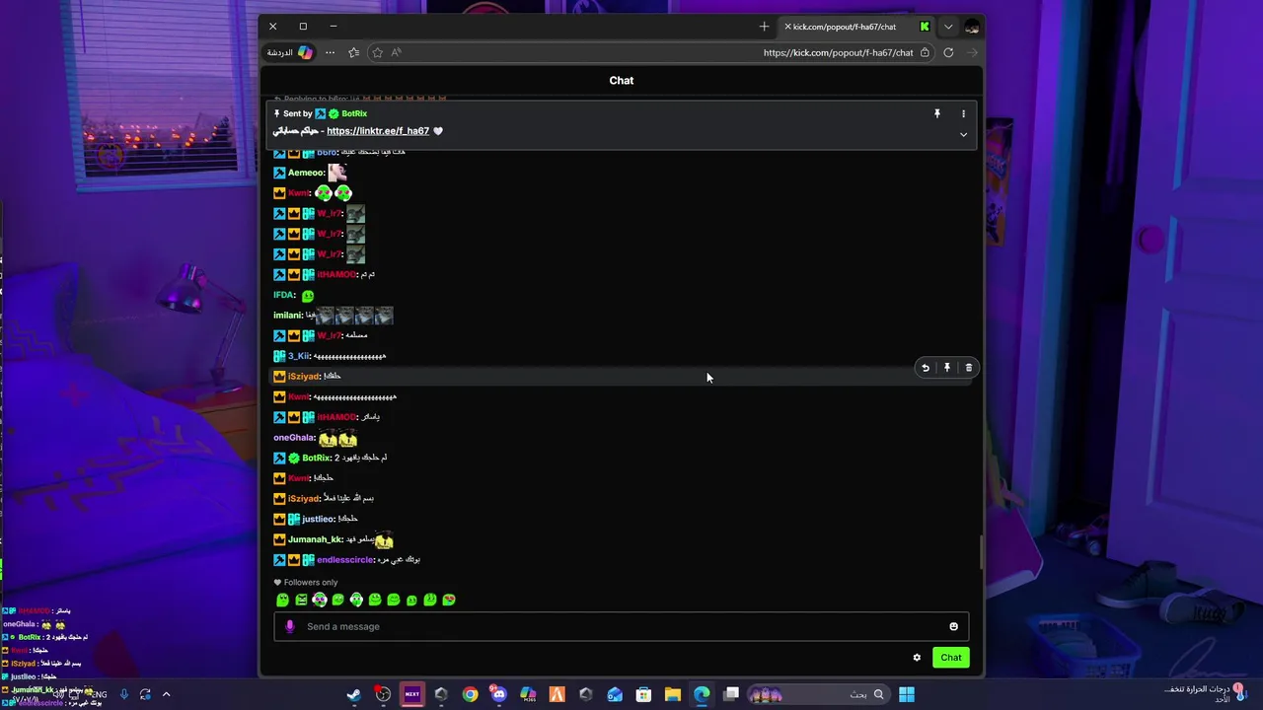The height and width of the screenshot is (710, 1263).
Task: Pick the last quick emote with heart eyes
Action: 449,600
